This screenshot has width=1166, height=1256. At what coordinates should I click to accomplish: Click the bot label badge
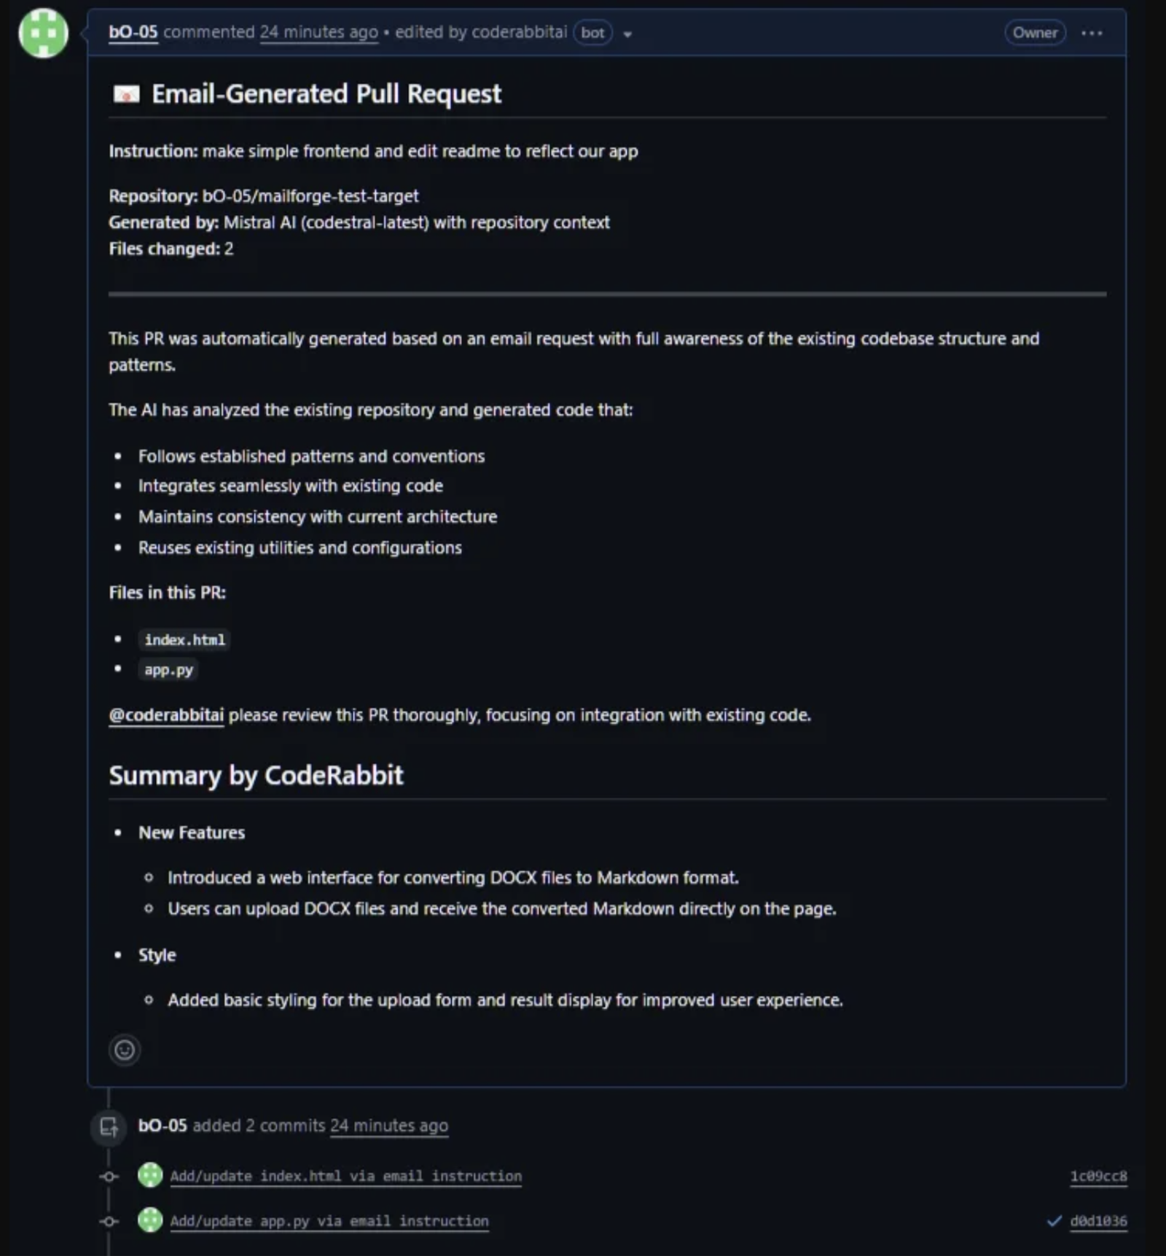point(592,33)
